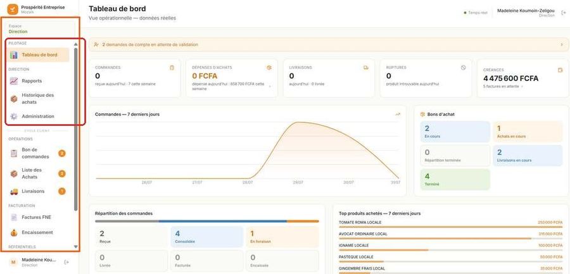Image resolution: width=570 pixels, height=274 pixels.
Task: Open Rapports menu item
Action: point(38,81)
